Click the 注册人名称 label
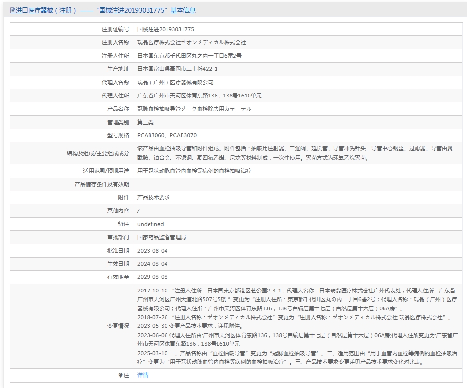The height and width of the screenshot is (388, 467). [115, 42]
